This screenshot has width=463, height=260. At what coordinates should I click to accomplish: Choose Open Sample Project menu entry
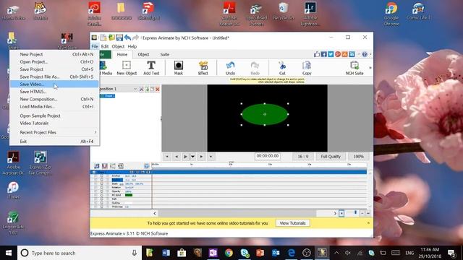coord(54,116)
